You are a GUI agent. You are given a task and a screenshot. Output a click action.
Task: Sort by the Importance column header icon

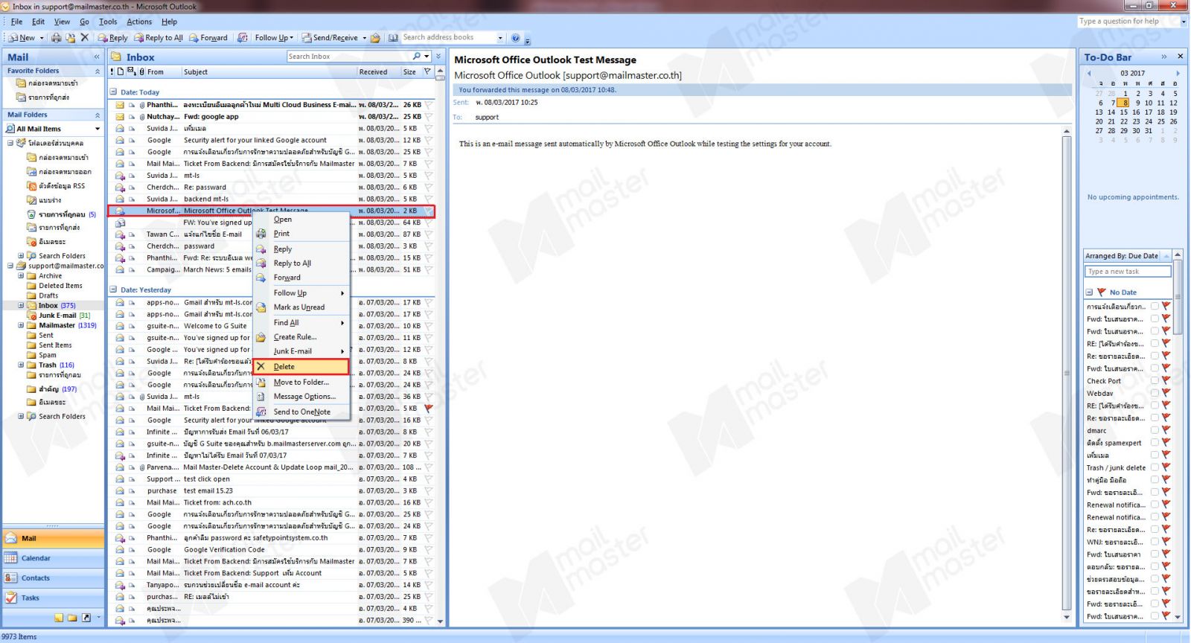click(x=112, y=72)
